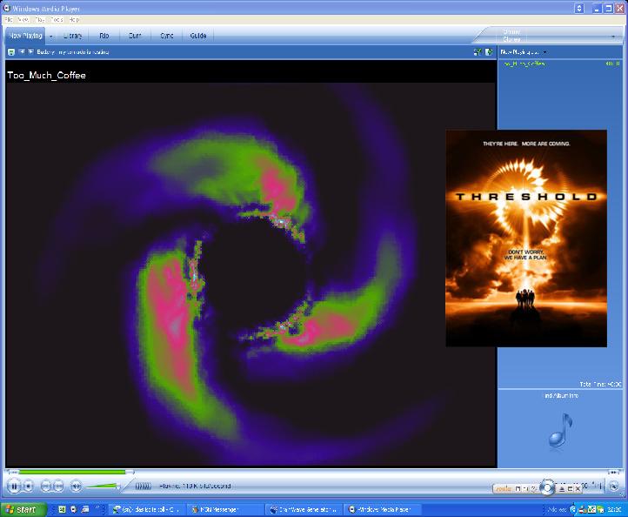This screenshot has width=628, height=517.
Task: Switch to Windows Media Player taskbar button
Action: pos(383,509)
